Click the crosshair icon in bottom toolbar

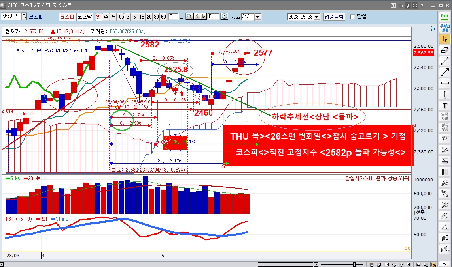[x=402, y=264]
